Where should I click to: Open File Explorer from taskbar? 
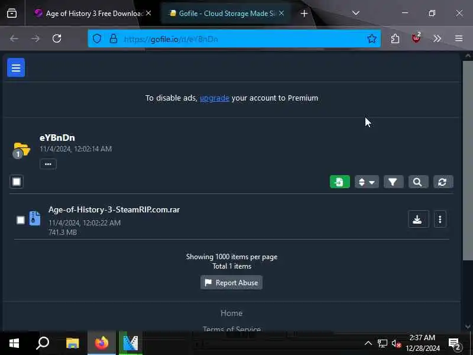coord(72,343)
